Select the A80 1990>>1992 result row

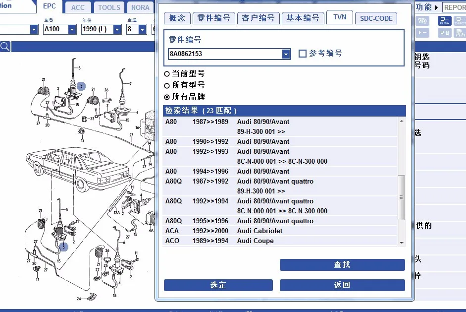coord(280,142)
